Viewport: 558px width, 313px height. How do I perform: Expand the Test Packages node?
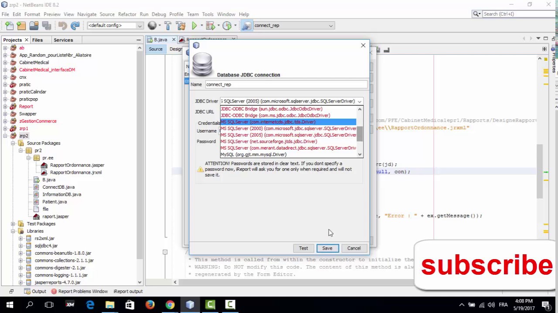coord(13,224)
